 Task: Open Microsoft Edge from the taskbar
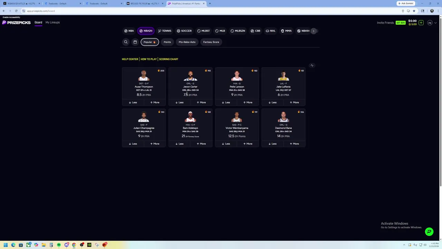13,245
